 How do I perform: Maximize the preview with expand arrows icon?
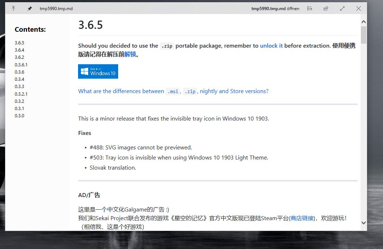[x=342, y=9]
